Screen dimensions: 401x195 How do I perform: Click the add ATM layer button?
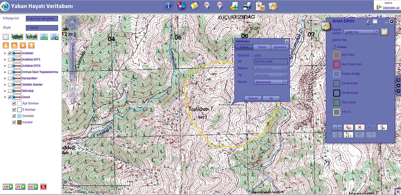coord(20,187)
